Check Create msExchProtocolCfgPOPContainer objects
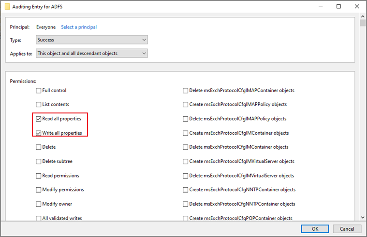Viewport: 367px width, 237px height. tap(185, 218)
